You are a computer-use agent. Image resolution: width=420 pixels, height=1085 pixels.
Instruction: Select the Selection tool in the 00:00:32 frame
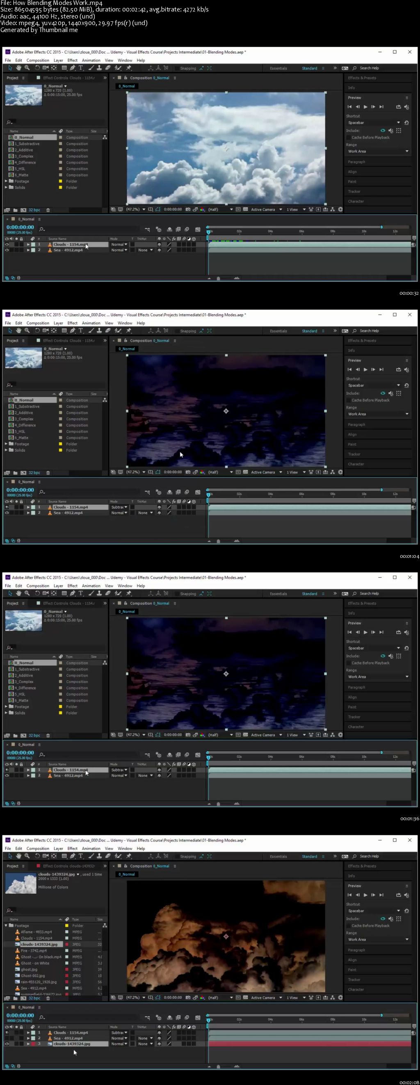coord(10,68)
